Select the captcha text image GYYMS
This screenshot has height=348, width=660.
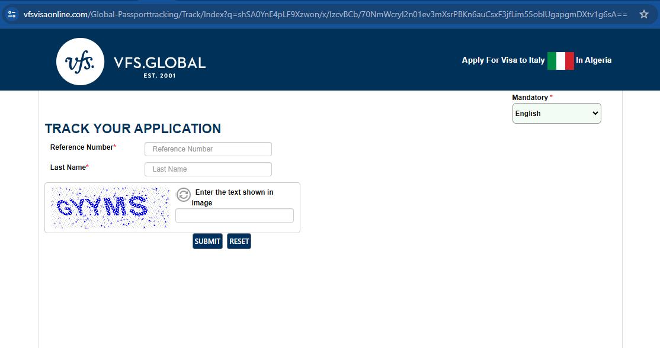coord(109,207)
